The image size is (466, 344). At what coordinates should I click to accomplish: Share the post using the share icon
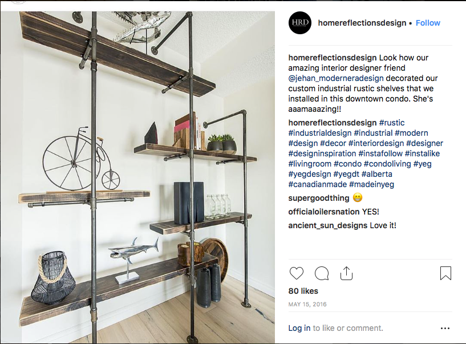(346, 273)
